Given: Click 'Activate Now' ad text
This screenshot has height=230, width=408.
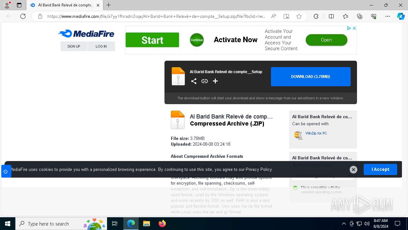Looking at the screenshot, I should (x=236, y=40).
